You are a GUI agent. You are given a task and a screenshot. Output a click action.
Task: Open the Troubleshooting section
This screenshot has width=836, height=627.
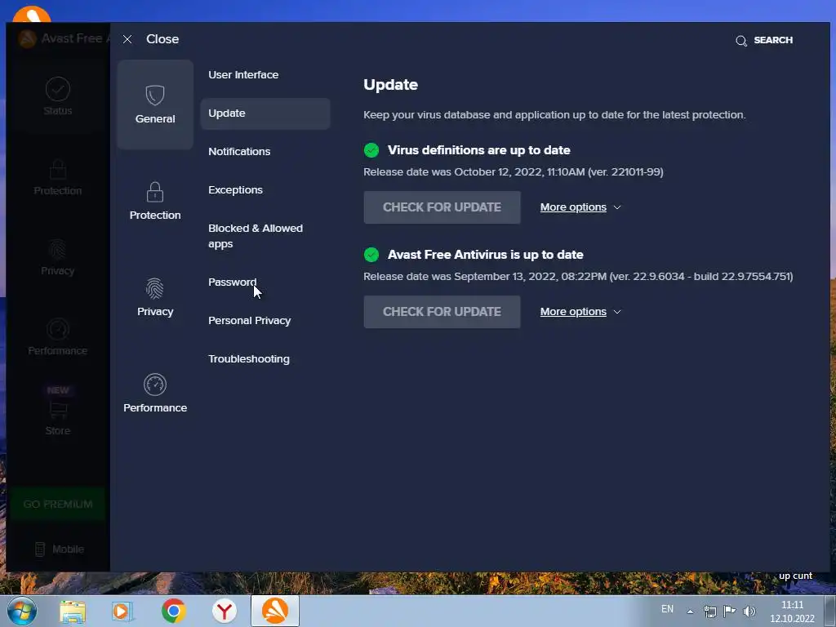coord(248,359)
